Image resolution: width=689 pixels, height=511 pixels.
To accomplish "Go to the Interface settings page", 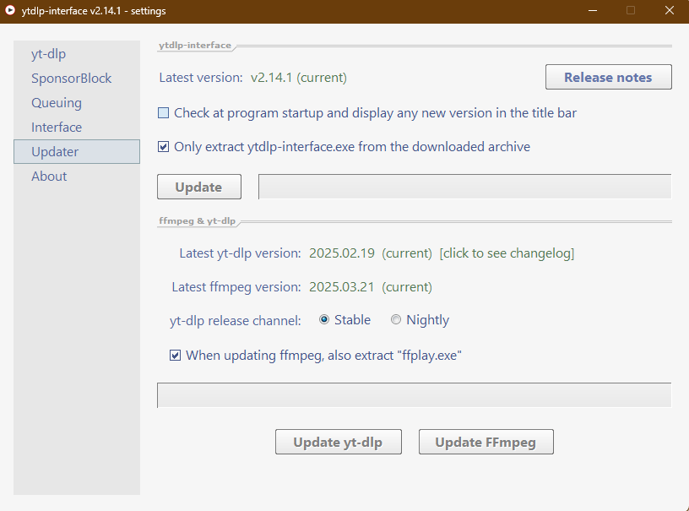I will [77, 128].
